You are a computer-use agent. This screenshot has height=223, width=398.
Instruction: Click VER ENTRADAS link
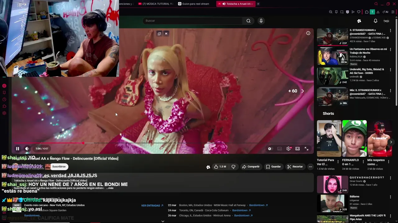152,205
